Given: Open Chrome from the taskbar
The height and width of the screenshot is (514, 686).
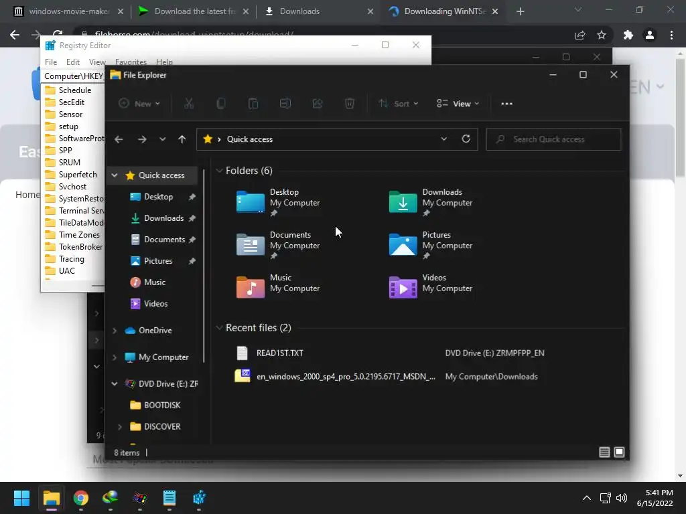Looking at the screenshot, I should click(x=81, y=498).
